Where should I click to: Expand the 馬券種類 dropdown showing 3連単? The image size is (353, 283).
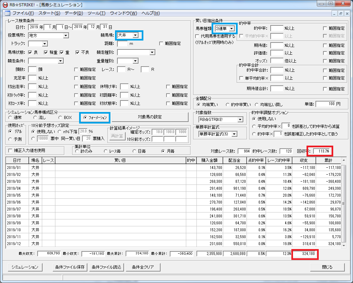[232, 29]
